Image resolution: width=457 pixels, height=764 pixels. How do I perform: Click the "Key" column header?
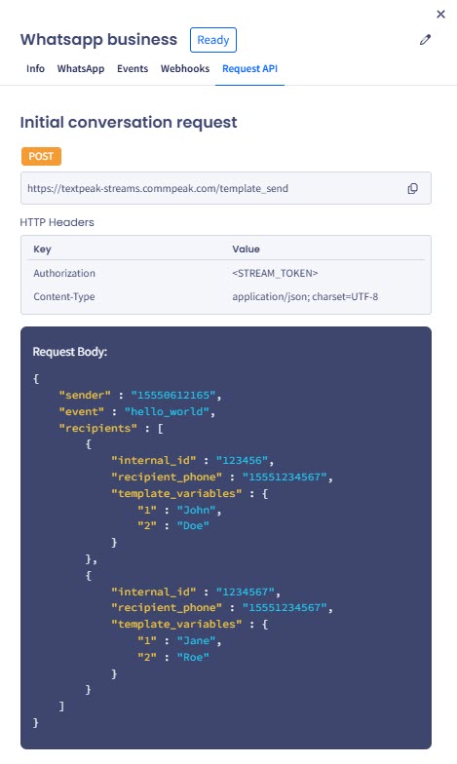pyautogui.click(x=43, y=249)
